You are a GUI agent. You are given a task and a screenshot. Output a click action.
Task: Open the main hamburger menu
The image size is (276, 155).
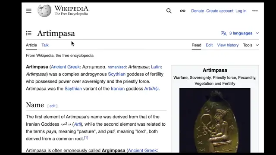tap(29, 11)
